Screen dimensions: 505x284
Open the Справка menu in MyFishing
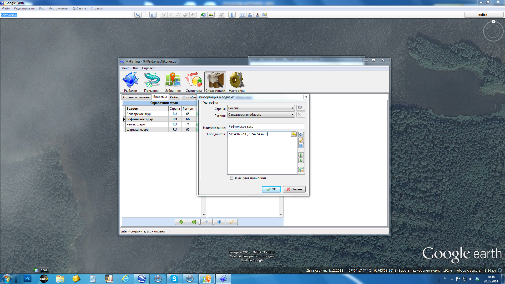click(148, 68)
